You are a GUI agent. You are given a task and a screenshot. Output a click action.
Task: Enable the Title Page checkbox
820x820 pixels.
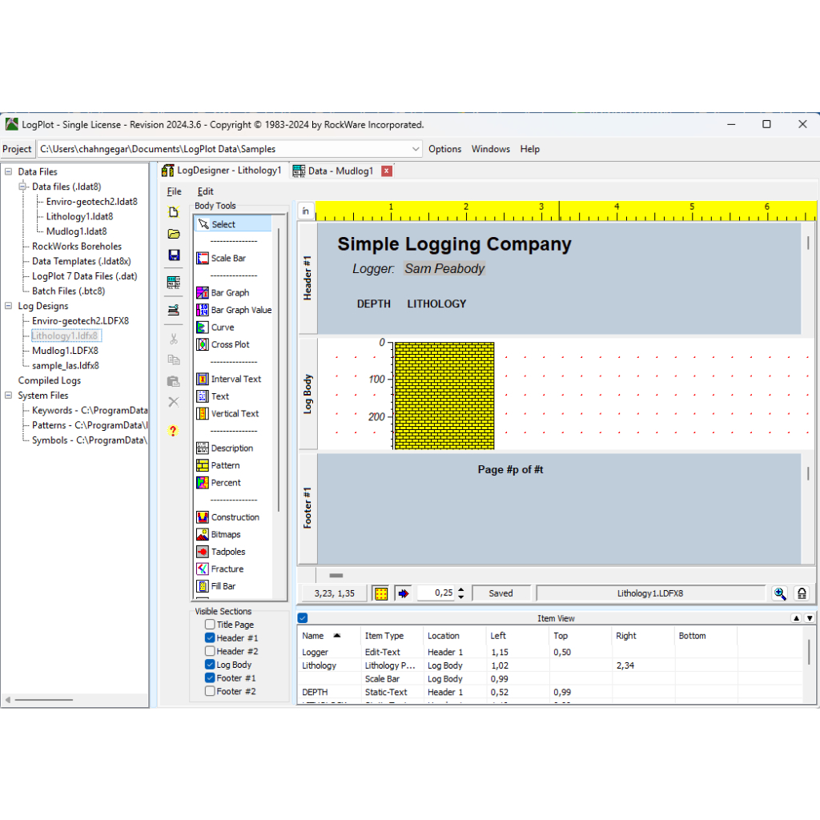pyautogui.click(x=210, y=625)
